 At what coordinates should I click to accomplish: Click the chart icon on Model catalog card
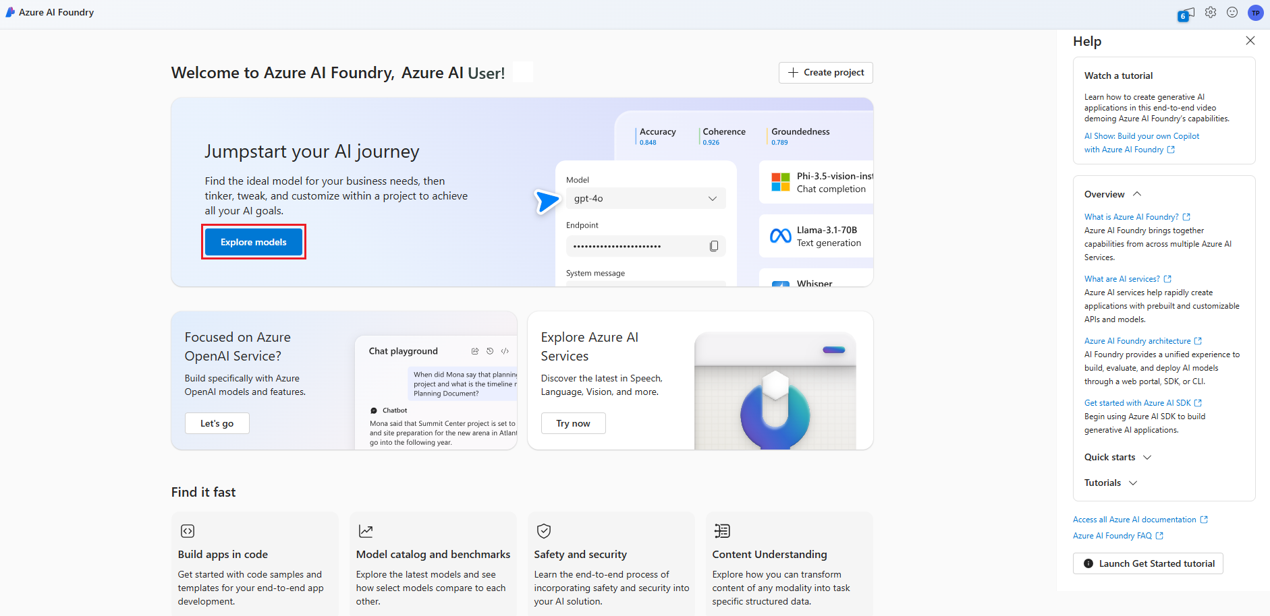coord(366,531)
